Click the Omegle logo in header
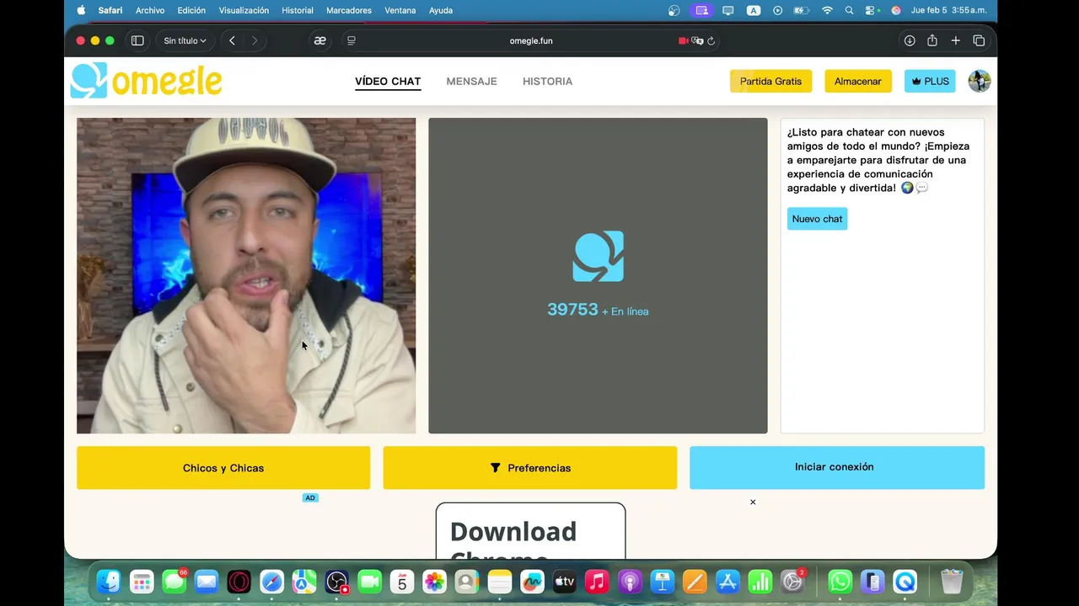This screenshot has height=606, width=1079. point(146,81)
